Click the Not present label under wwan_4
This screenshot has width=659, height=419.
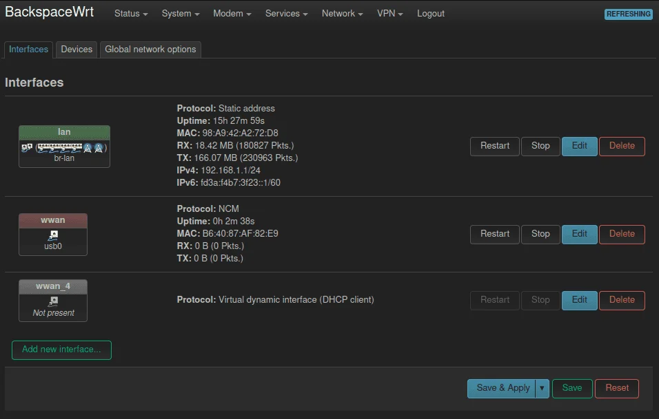(x=53, y=313)
